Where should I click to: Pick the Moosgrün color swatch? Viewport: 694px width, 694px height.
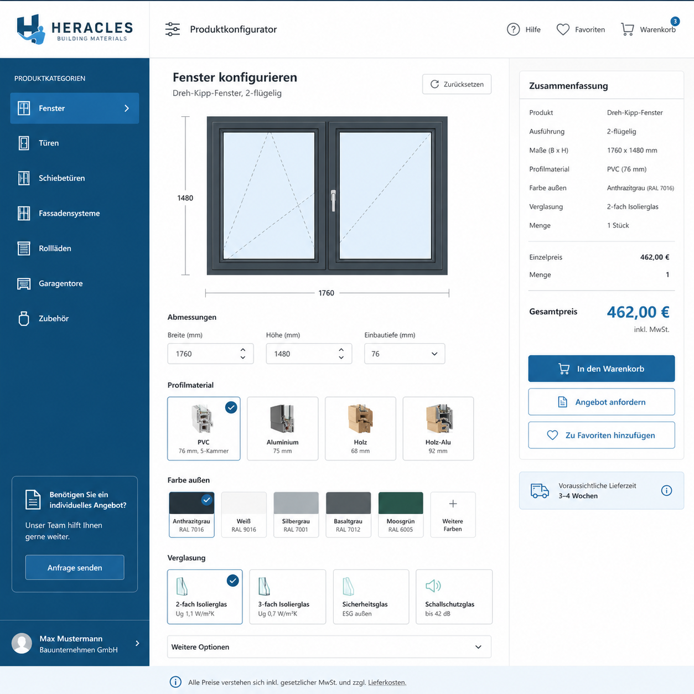click(x=401, y=515)
